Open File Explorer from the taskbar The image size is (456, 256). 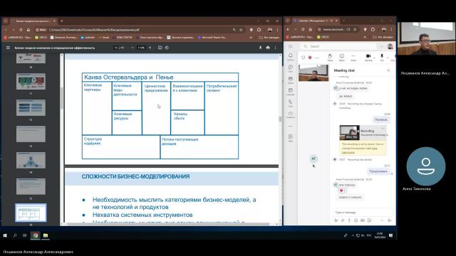(x=46, y=235)
